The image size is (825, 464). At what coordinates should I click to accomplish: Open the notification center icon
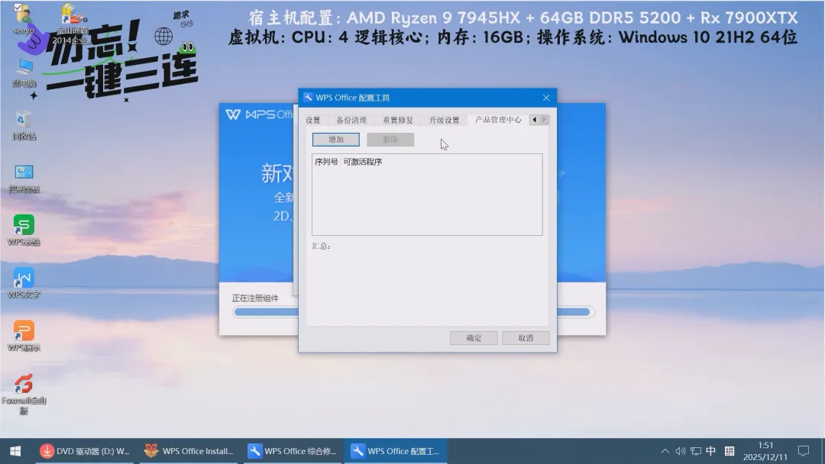[x=804, y=451]
